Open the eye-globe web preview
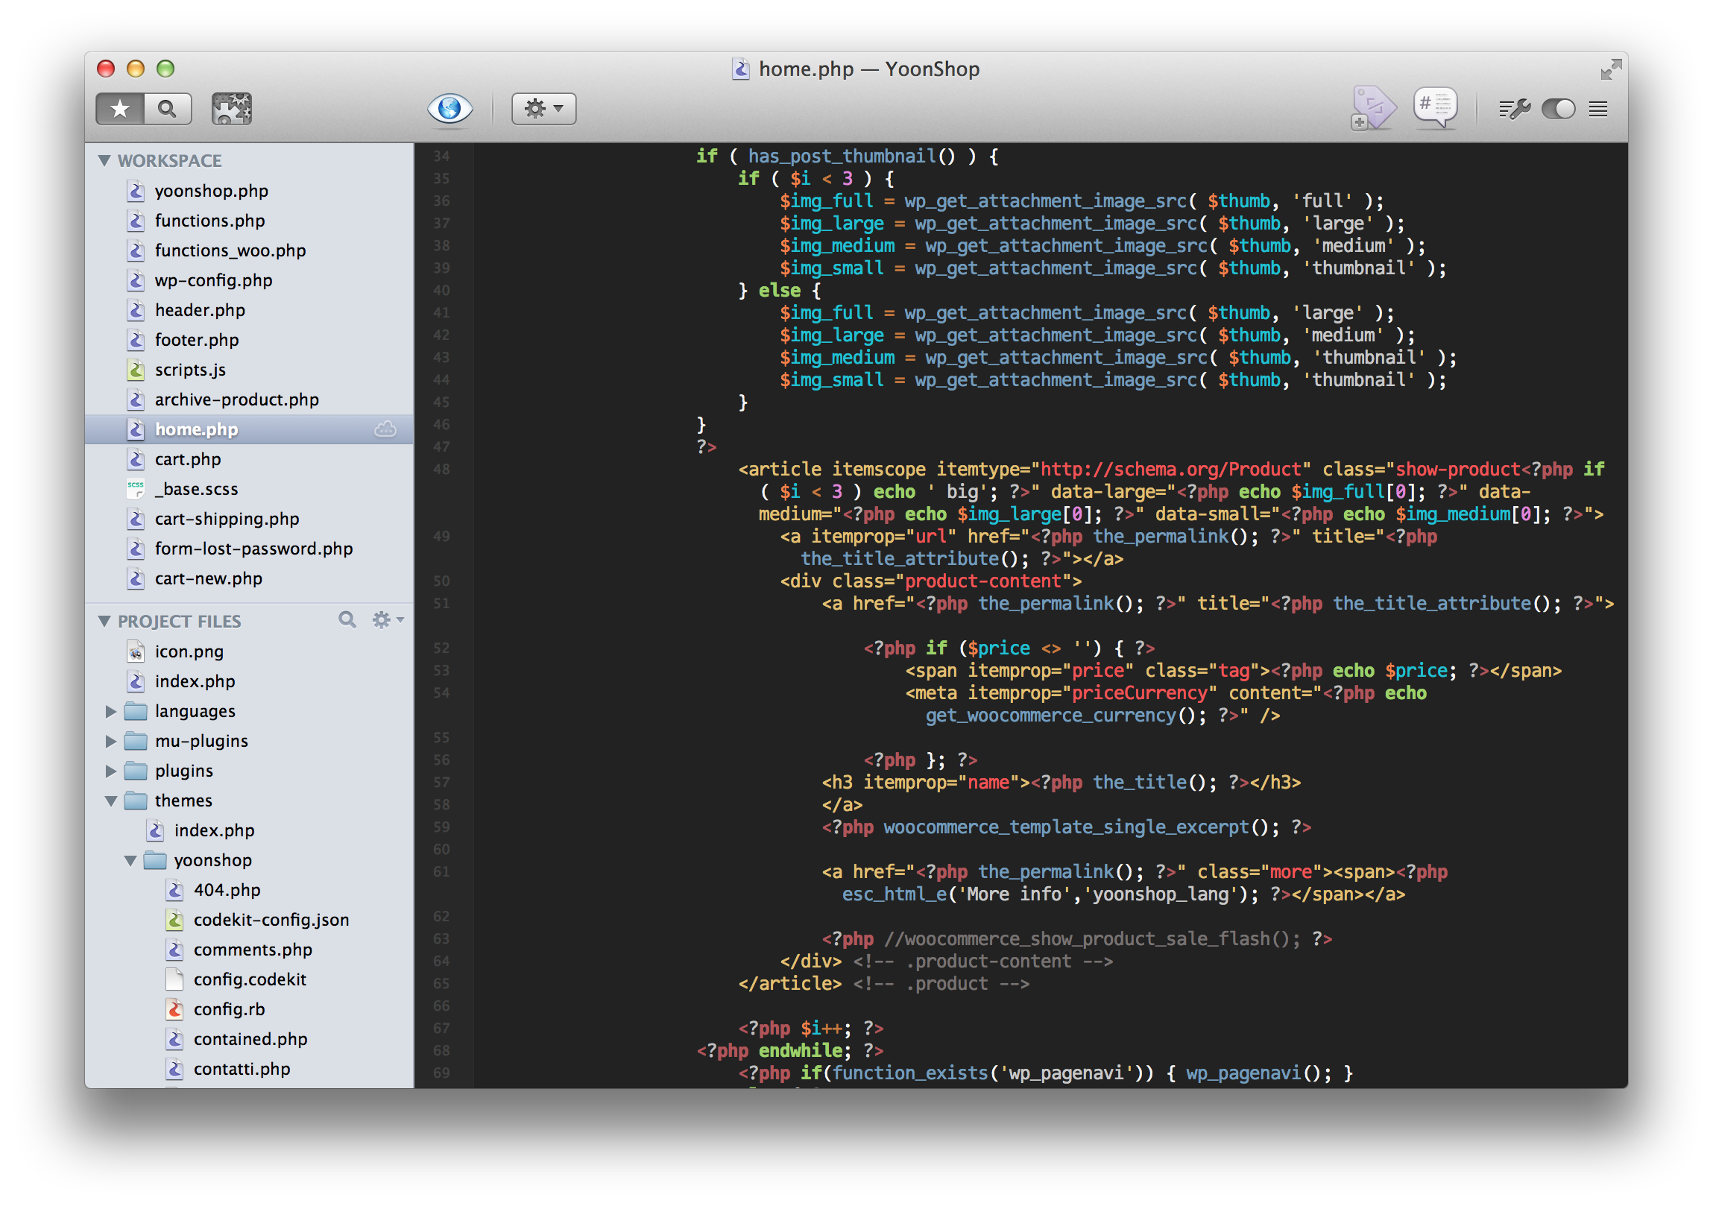This screenshot has width=1713, height=1206. click(450, 109)
